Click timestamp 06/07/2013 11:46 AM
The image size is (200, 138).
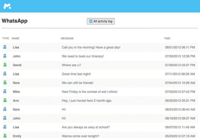pyautogui.click(x=180, y=127)
